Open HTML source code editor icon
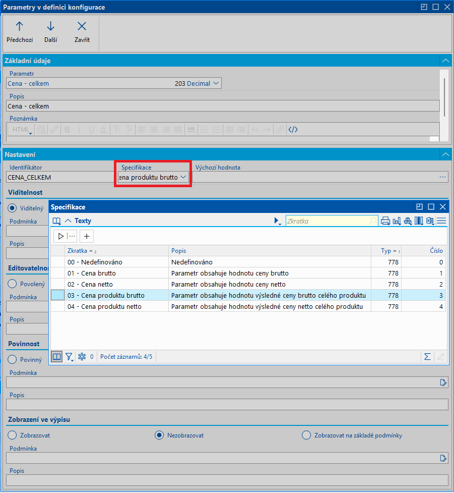Viewport: 454px width, 493px height. (x=293, y=129)
